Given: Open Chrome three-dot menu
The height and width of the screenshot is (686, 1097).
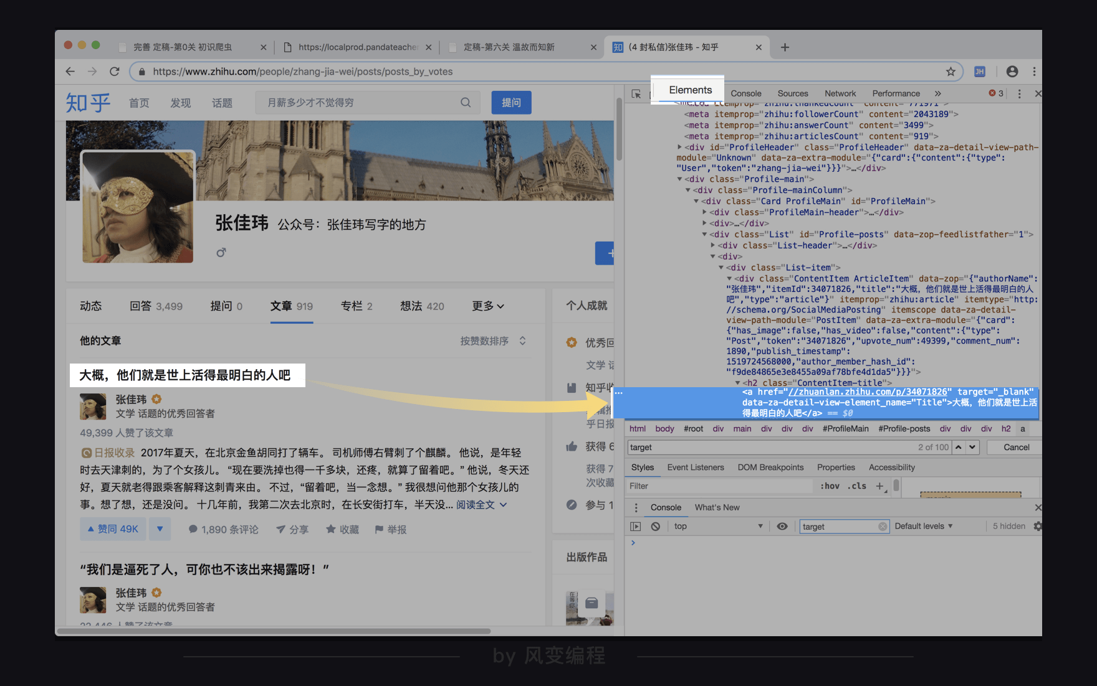Looking at the screenshot, I should pyautogui.click(x=1034, y=72).
